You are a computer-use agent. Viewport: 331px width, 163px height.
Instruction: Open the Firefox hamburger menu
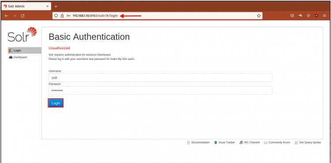[324, 15]
